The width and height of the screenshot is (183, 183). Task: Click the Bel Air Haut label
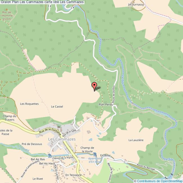pos(47,163)
